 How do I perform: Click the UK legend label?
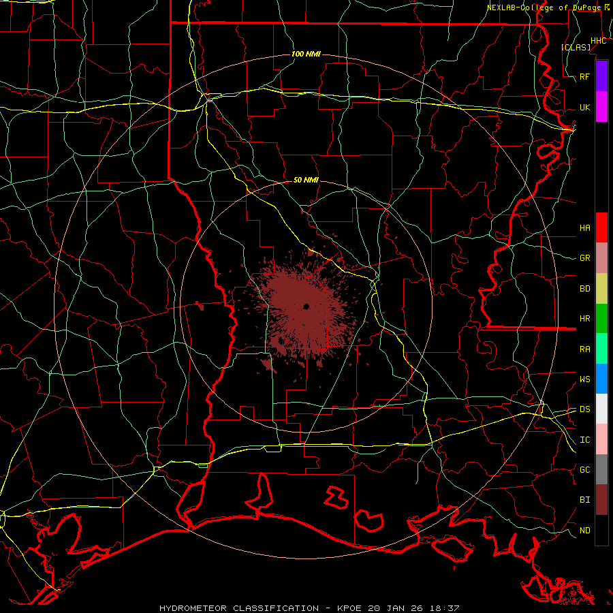pos(584,107)
